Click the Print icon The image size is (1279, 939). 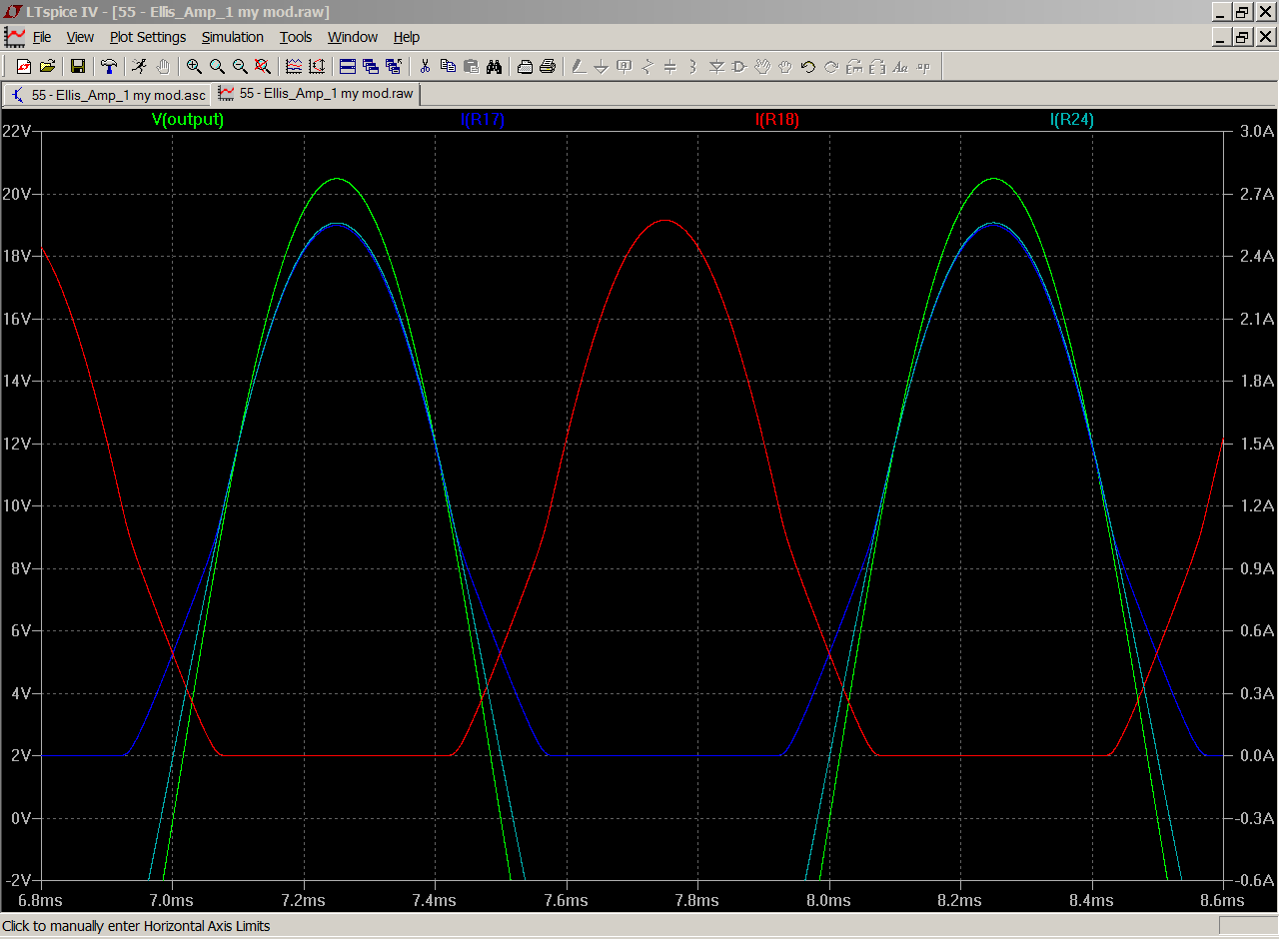(x=548, y=66)
